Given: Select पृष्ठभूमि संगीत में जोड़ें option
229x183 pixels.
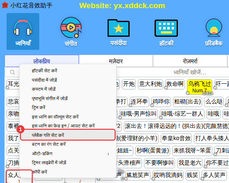Looking at the screenshot, I should point(68,98).
